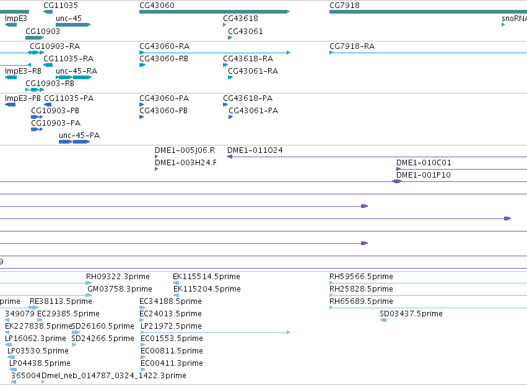527x385 pixels.
Task: Open the CG43060-PB protein label
Action: tap(163, 111)
